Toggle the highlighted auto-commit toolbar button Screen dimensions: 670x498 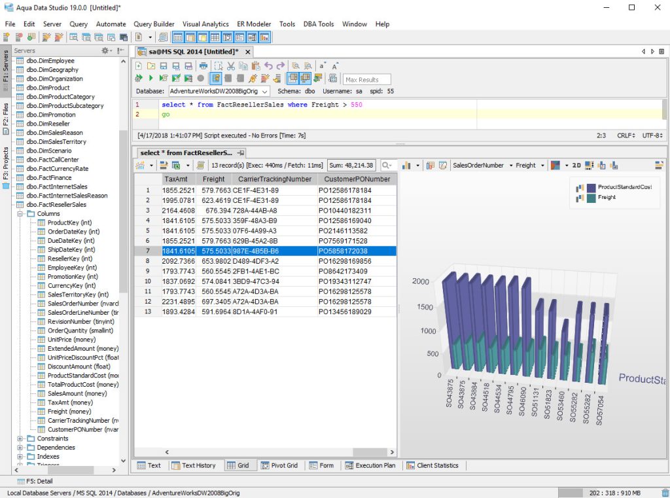click(215, 78)
